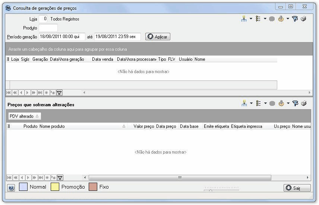
Task: Click bookmark star button in lower grid navigator
Action: point(47,177)
